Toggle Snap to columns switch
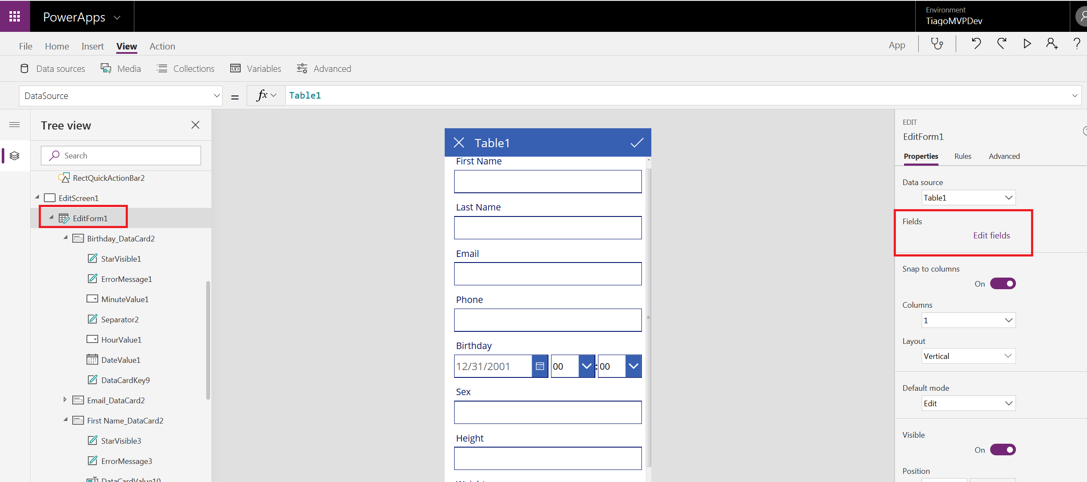Screen dimensions: 1087x482 click(1003, 284)
